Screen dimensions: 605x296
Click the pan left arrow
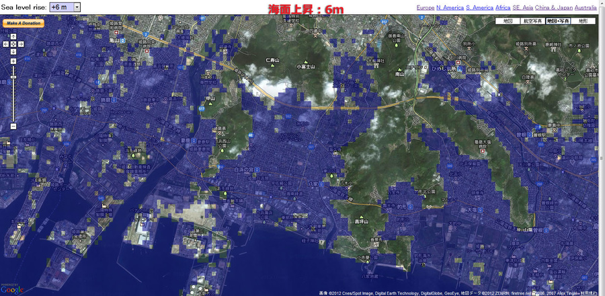[x=5, y=44]
